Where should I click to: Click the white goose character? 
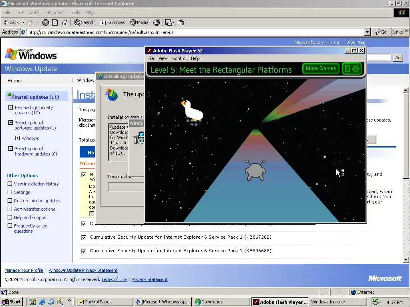click(x=192, y=110)
